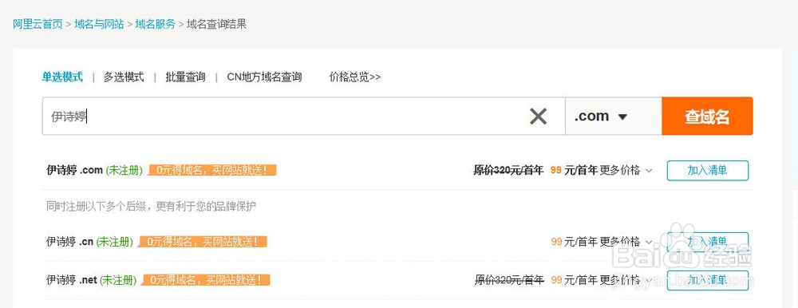Add 伊诗婷.net to list with 加入清单
The image size is (798, 308).
707,280
